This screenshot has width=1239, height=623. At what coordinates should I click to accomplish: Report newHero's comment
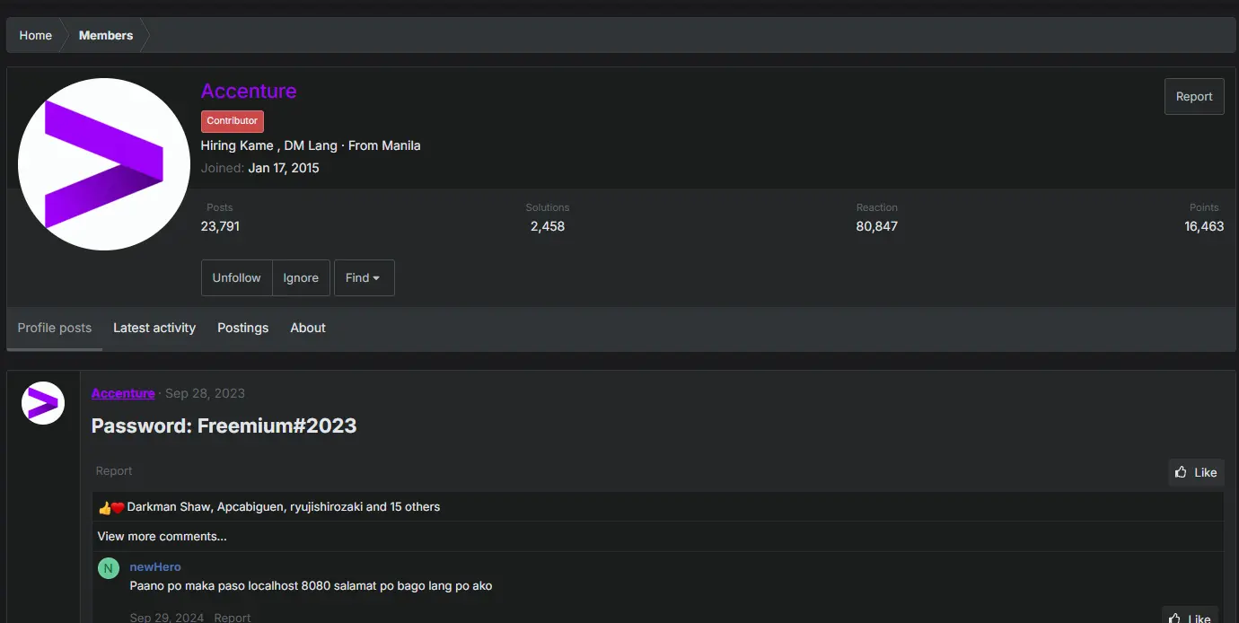pyautogui.click(x=233, y=618)
